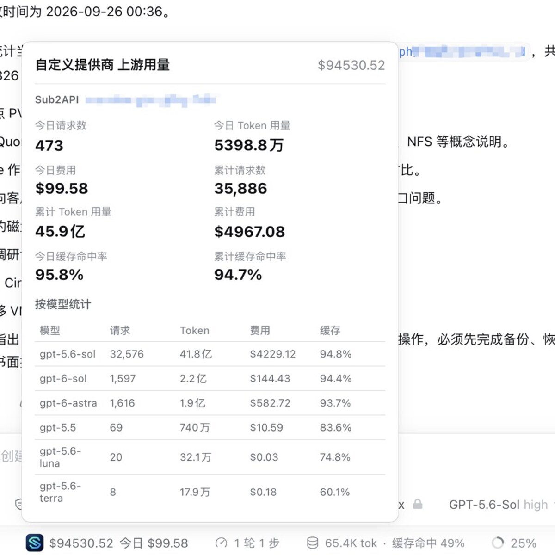Click the token cell 1.9亿
Image resolution: width=555 pixels, height=555 pixels.
click(x=192, y=403)
